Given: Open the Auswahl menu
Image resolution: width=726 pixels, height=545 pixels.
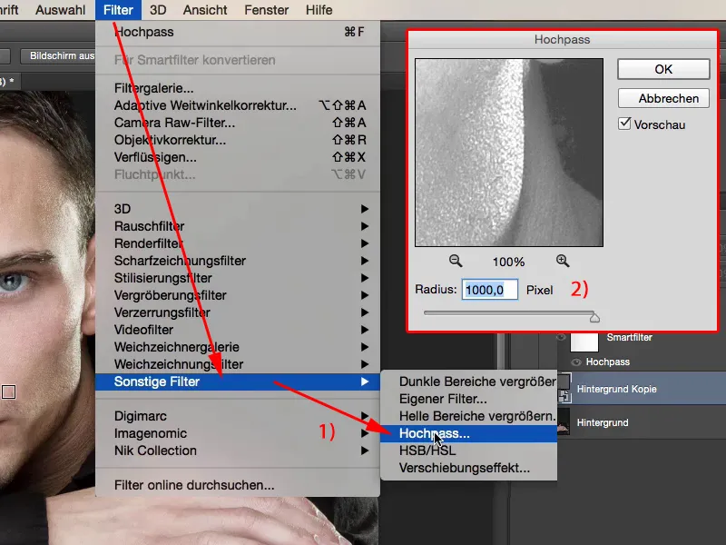Looking at the screenshot, I should tap(60, 10).
